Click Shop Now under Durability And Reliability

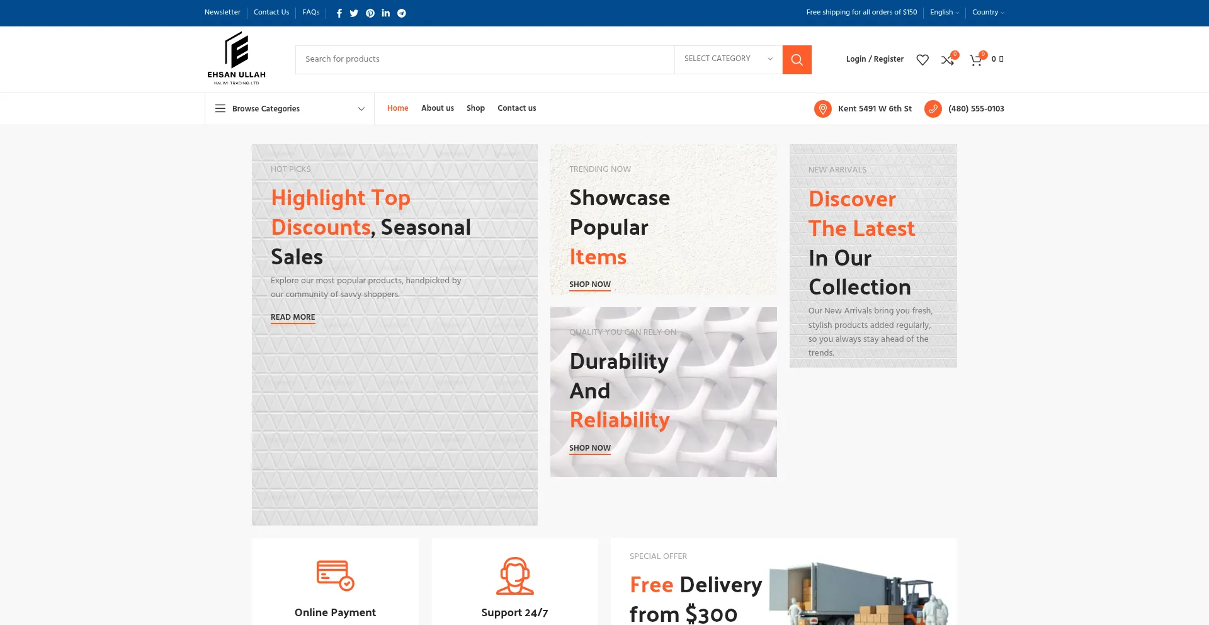(x=590, y=449)
